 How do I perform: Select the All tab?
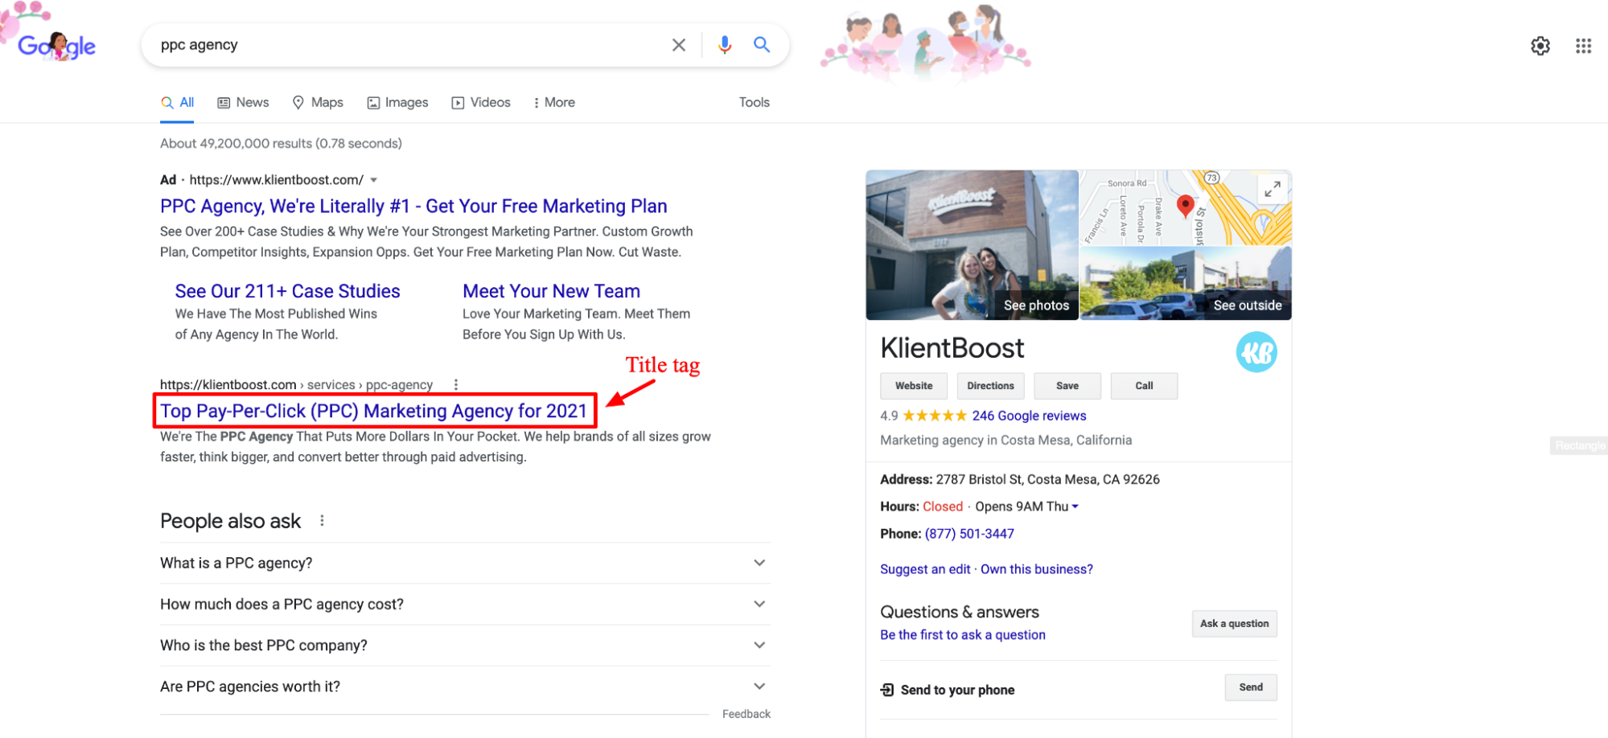(x=177, y=103)
